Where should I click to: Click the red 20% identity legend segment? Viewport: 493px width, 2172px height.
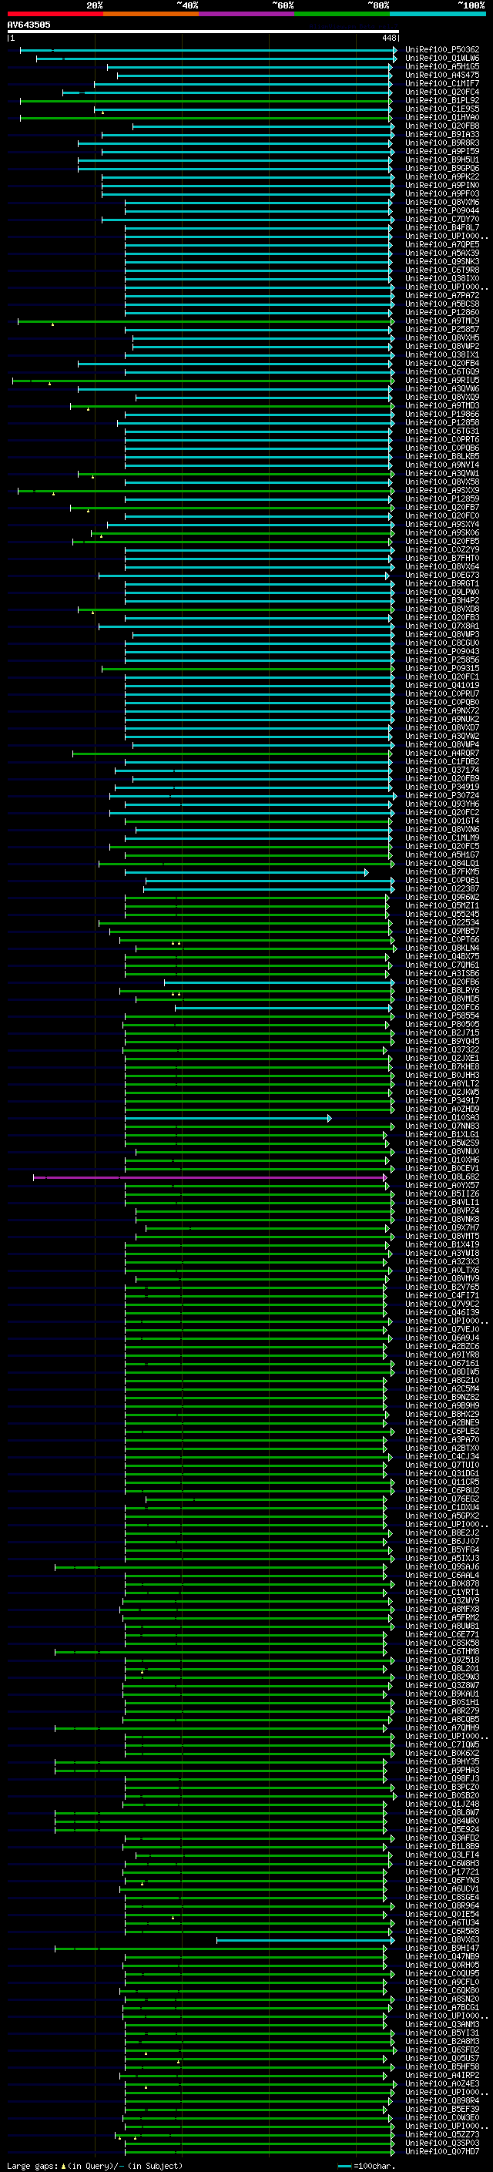55,14
